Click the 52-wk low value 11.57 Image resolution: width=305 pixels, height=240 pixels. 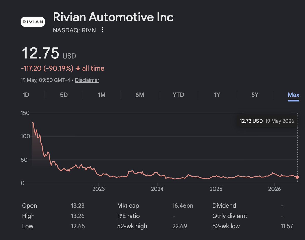pos(287,226)
